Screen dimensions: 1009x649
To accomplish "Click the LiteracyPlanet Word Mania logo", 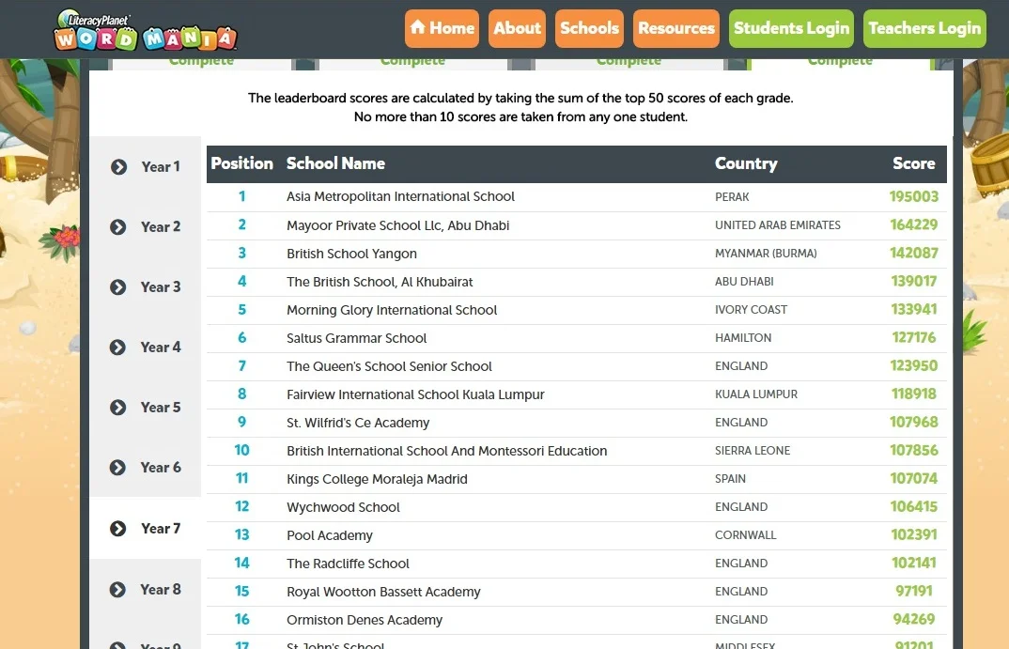I will pos(146,30).
